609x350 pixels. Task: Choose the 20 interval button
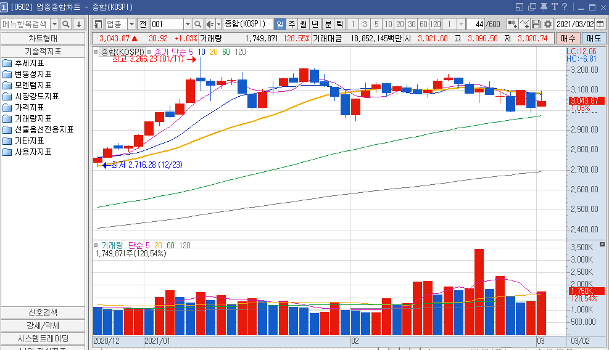tap(400, 24)
